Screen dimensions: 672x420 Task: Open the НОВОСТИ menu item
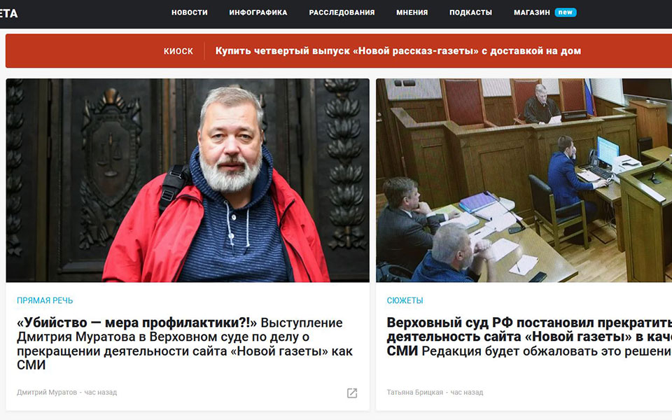tap(190, 13)
